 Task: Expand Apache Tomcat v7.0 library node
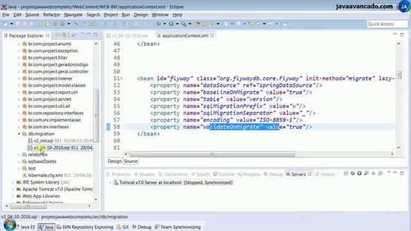13,189
